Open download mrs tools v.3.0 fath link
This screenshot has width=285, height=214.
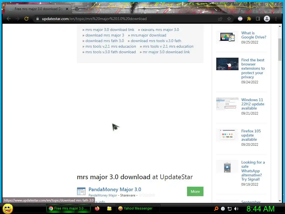[156, 41]
